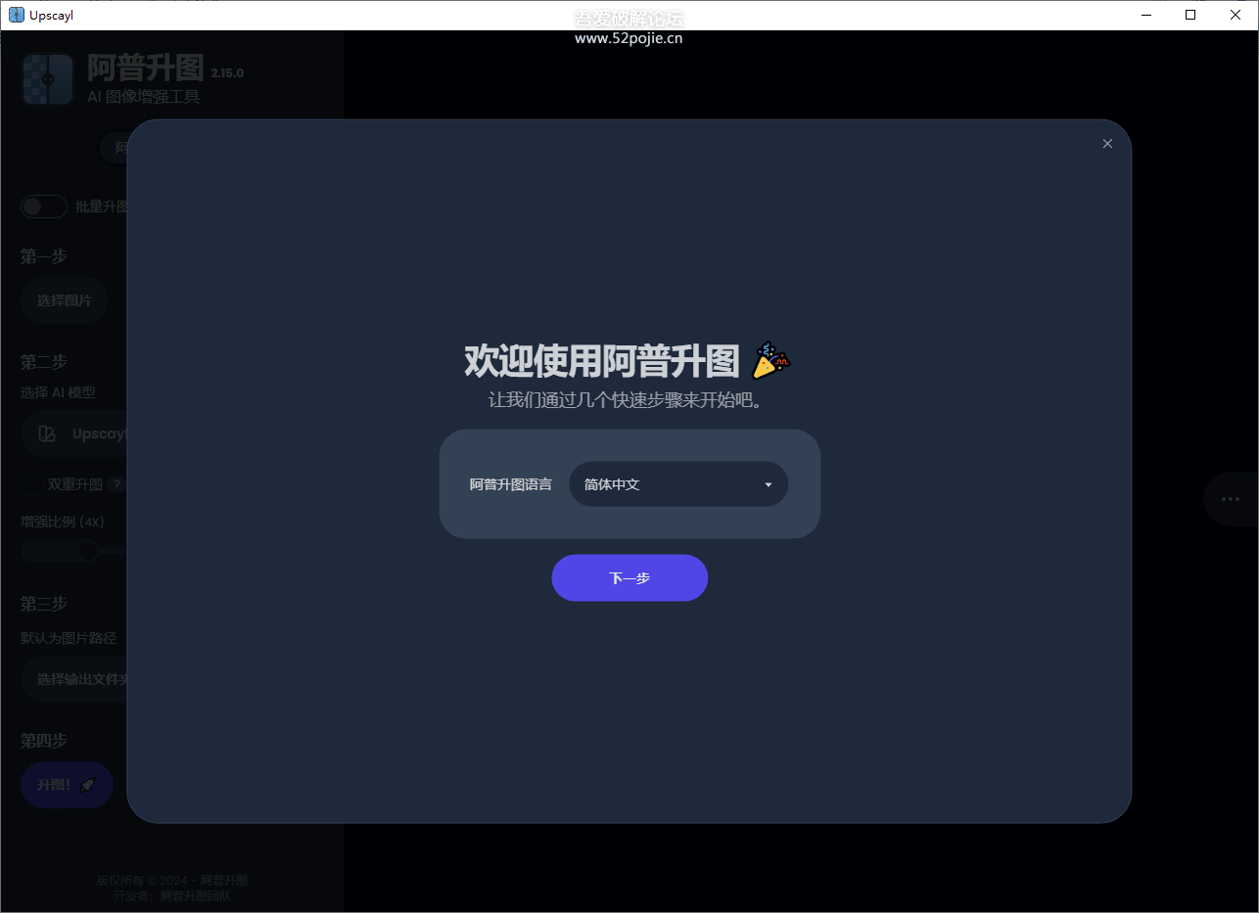
Task: Click the 第一步 heading
Action: 44,256
